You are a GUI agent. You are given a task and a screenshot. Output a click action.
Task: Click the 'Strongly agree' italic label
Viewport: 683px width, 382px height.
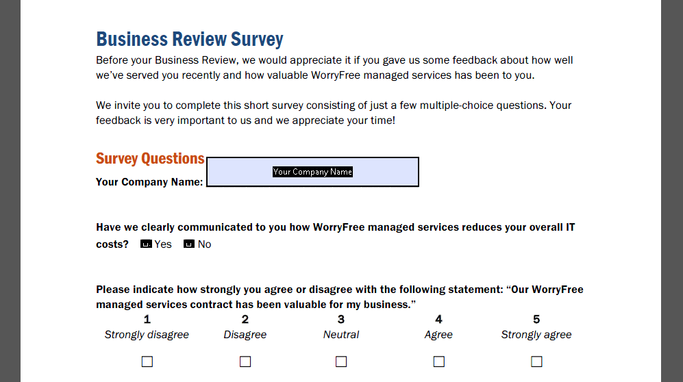536,335
